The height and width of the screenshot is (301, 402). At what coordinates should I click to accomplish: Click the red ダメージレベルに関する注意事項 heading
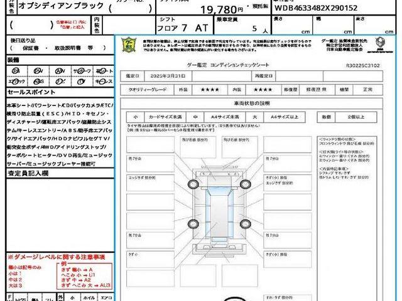click(57, 257)
